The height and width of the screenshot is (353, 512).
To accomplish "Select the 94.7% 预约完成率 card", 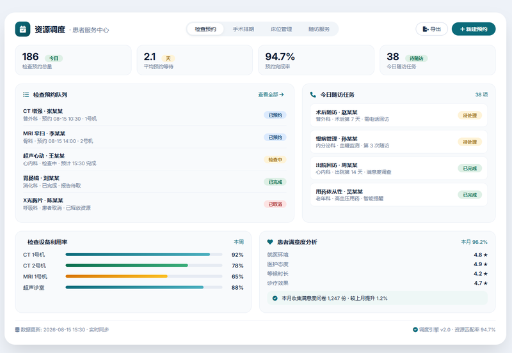I will 316,60.
